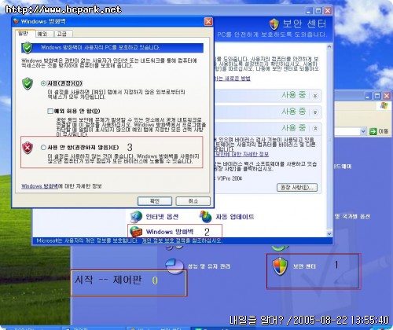Open Windows 방화벽 brick wall icon
The height and width of the screenshot is (330, 393).
pos(136,232)
